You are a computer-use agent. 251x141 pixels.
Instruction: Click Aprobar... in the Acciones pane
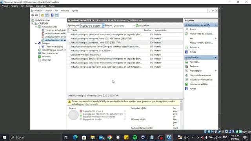pos(195,62)
